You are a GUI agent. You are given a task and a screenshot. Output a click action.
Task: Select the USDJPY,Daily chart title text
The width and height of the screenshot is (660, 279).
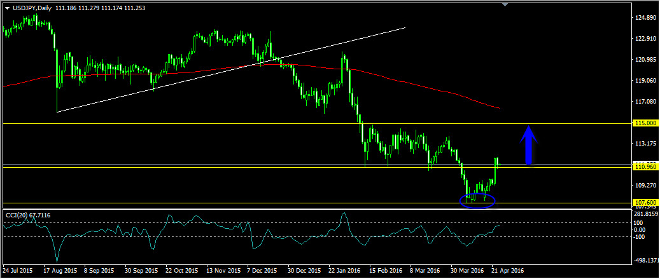click(31, 8)
